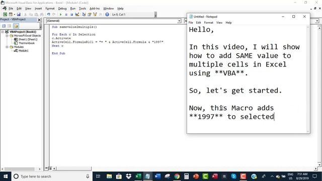Open Properties Window toolbar icon
The height and width of the screenshot is (181, 322).
click(x=90, y=15)
